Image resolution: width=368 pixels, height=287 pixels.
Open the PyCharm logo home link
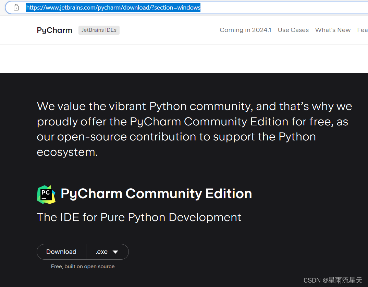tap(54, 30)
